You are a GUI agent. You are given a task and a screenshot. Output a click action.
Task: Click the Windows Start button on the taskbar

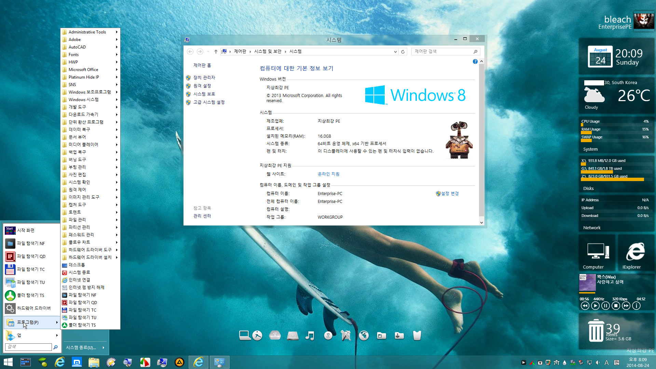tap(8, 362)
